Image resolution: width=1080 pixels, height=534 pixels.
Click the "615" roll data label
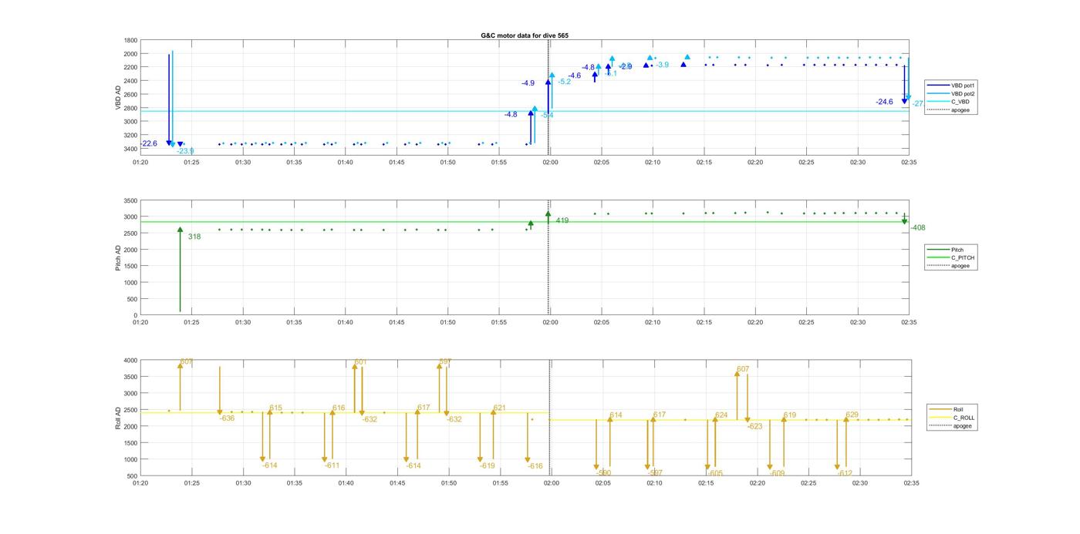(x=275, y=408)
